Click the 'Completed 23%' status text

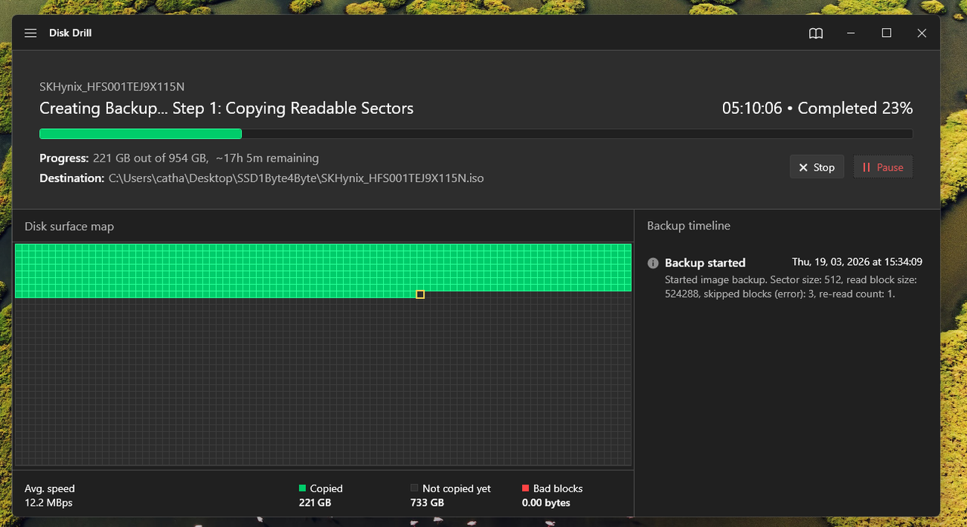tap(855, 108)
